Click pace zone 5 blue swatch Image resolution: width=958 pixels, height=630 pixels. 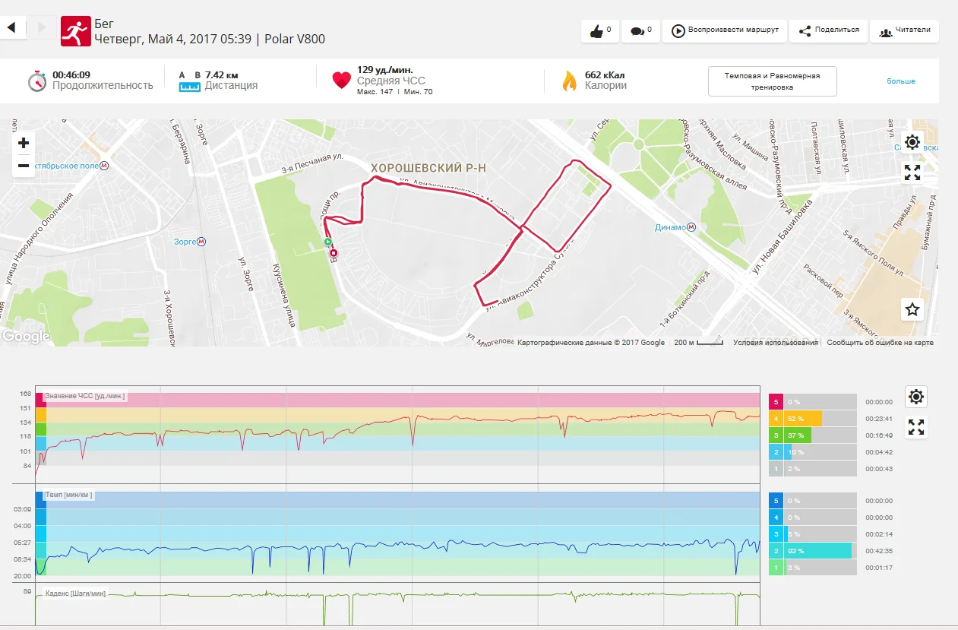click(776, 501)
